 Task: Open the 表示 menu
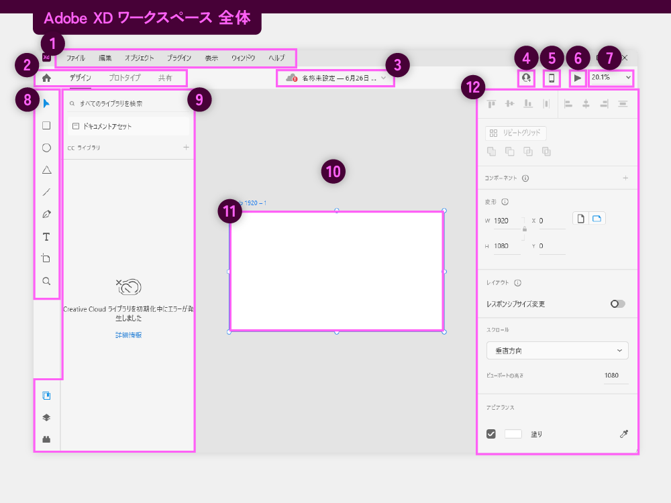(211, 58)
